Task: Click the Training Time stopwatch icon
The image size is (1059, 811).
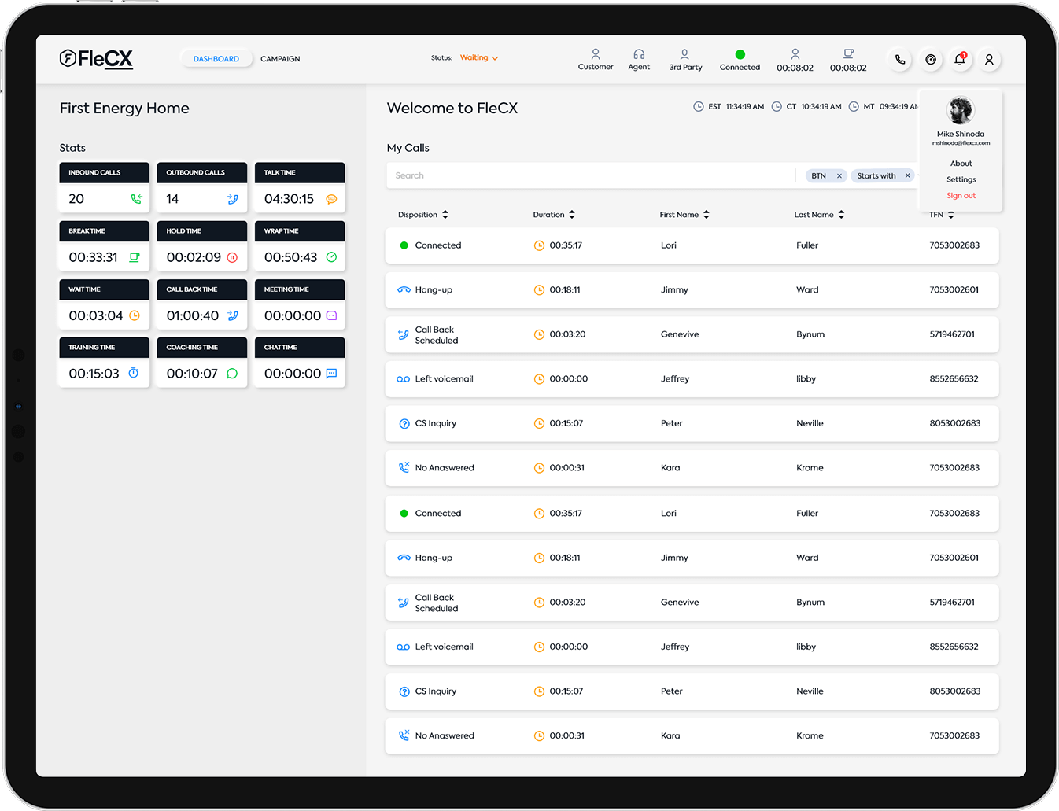Action: 134,373
